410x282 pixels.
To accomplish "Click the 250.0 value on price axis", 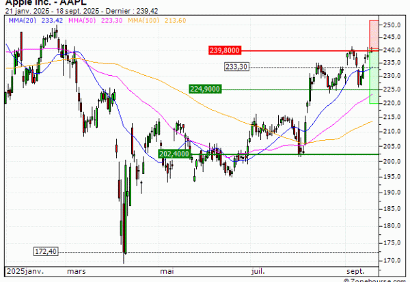I will 392,25.
